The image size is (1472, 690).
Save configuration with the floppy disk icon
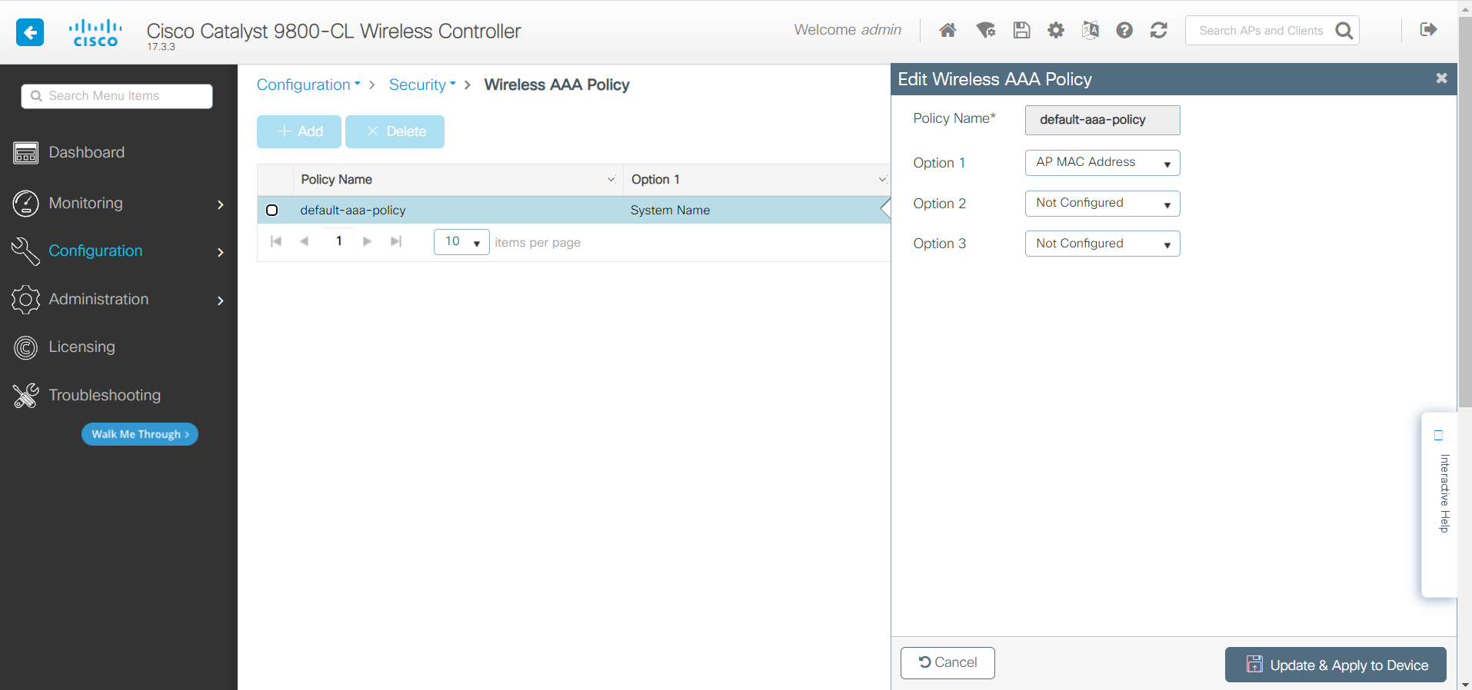click(x=1021, y=30)
